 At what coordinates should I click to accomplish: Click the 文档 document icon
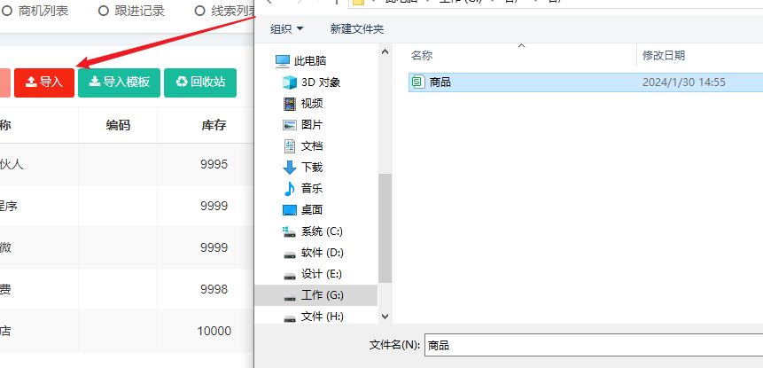(290, 146)
